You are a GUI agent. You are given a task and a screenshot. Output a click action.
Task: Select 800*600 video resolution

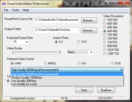[110, 46]
